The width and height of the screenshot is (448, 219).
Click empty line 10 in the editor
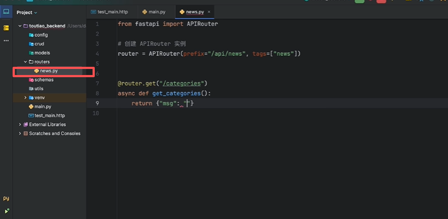tap(283, 113)
